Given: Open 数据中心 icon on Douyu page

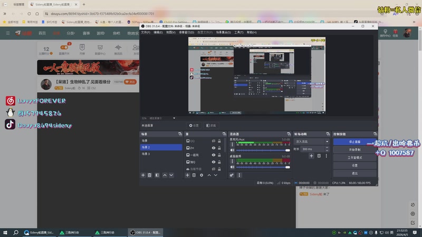Looking at the screenshot, I should [x=100, y=49].
